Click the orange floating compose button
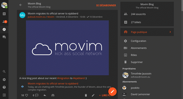This screenshot has width=183, height=99. pyautogui.click(x=112, y=91)
